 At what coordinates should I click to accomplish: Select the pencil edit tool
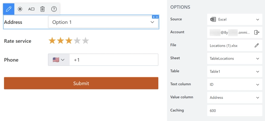[x=9, y=9]
